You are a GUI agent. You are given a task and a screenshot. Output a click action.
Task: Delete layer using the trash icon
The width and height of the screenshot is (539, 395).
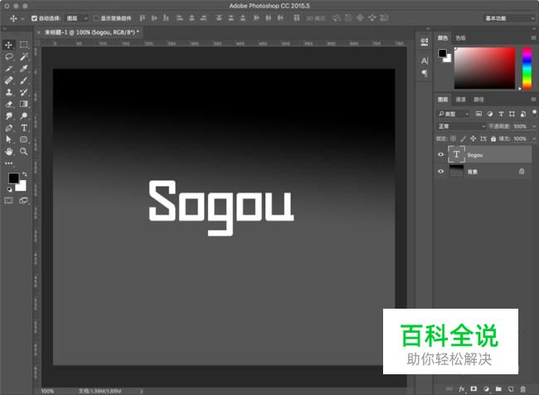pos(523,388)
